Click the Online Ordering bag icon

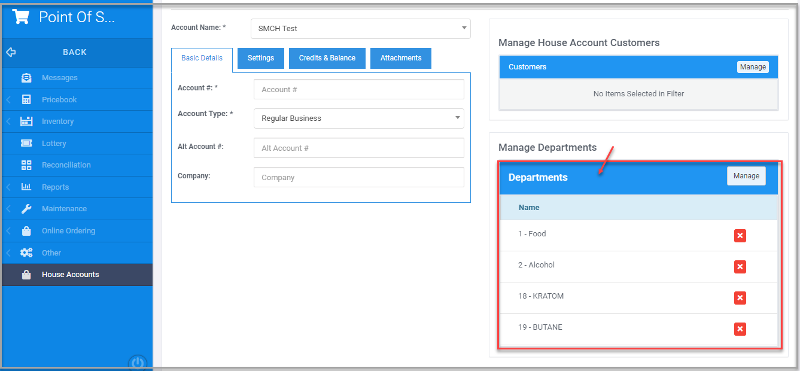click(26, 230)
